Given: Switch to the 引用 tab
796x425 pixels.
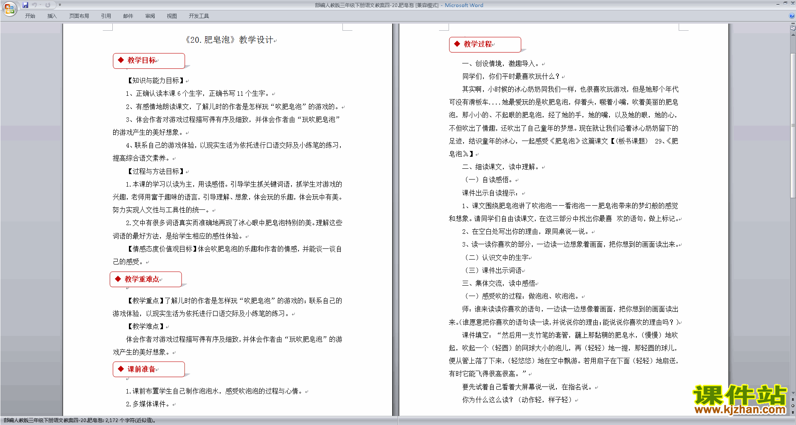Looking at the screenshot, I should 106,16.
